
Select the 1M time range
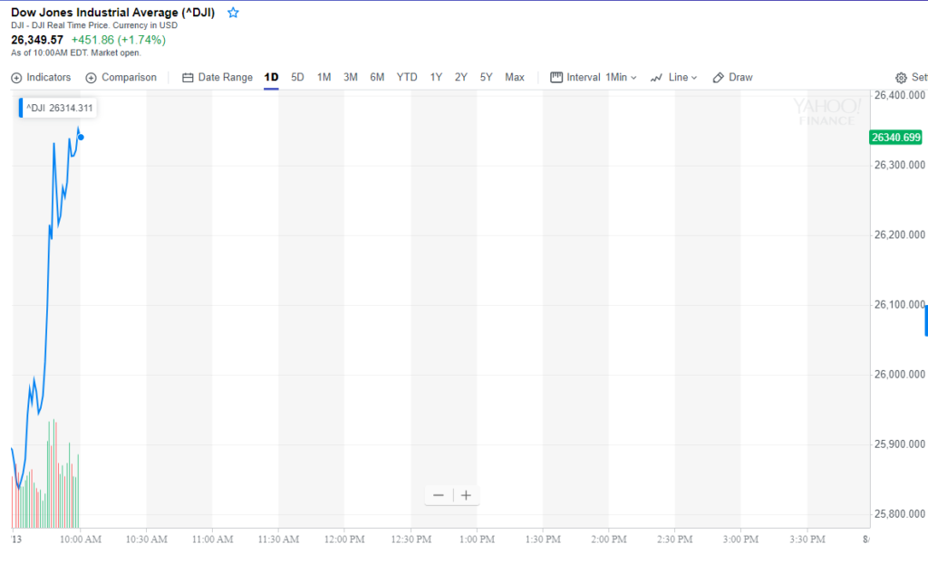click(324, 78)
